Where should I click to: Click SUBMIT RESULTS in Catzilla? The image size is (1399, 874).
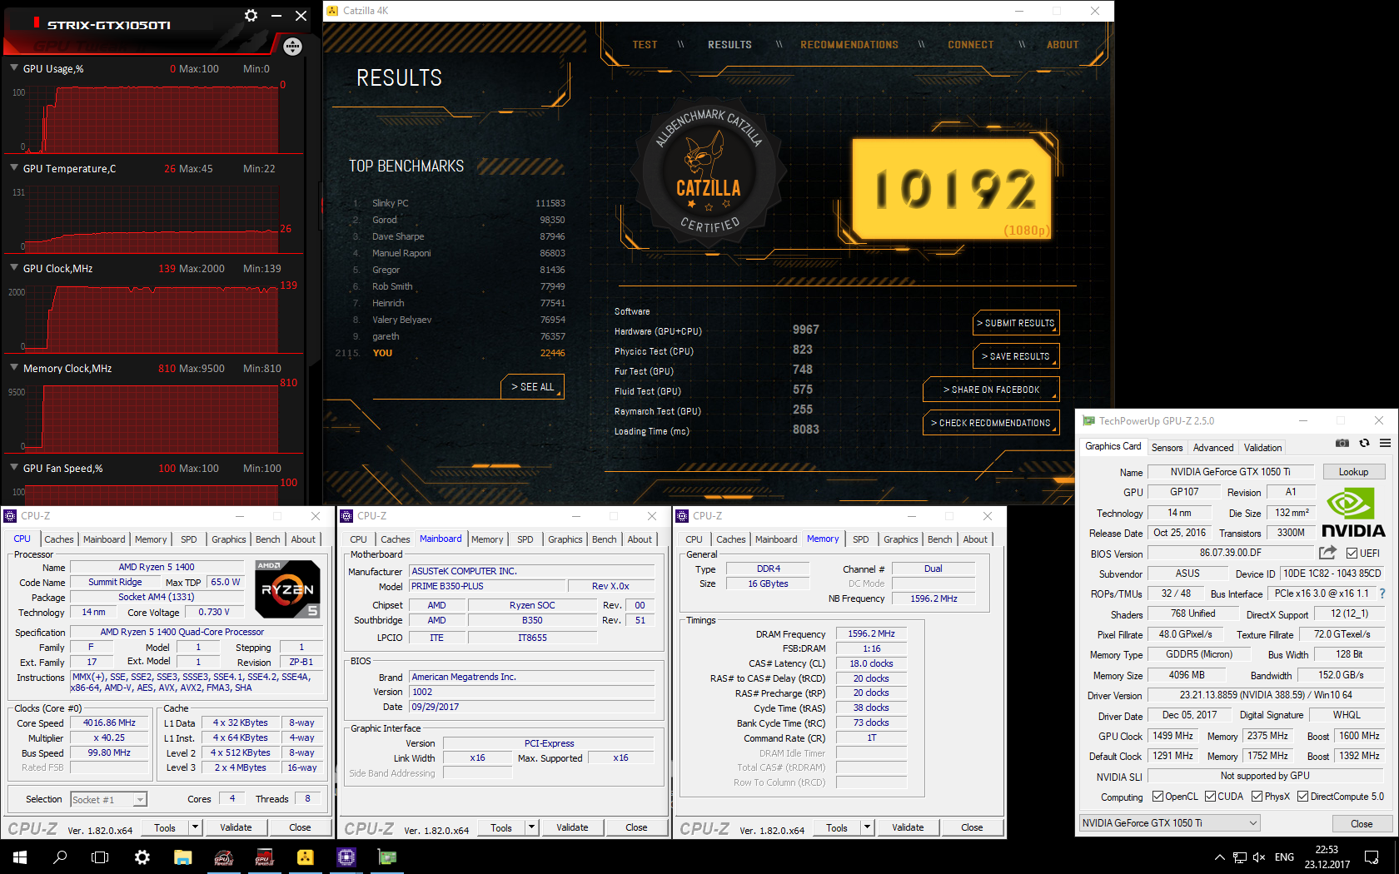[x=1016, y=323]
